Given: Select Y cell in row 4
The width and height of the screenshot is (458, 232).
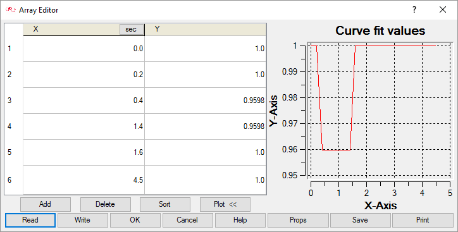Looking at the screenshot, I should 206,126.
